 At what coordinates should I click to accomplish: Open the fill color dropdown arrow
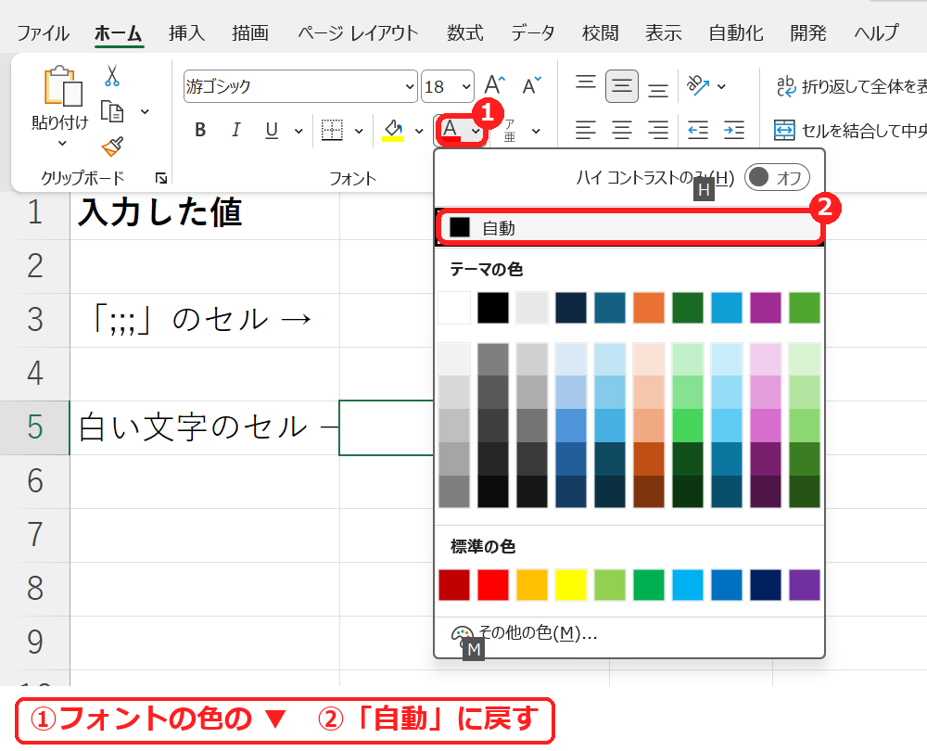coord(419,131)
